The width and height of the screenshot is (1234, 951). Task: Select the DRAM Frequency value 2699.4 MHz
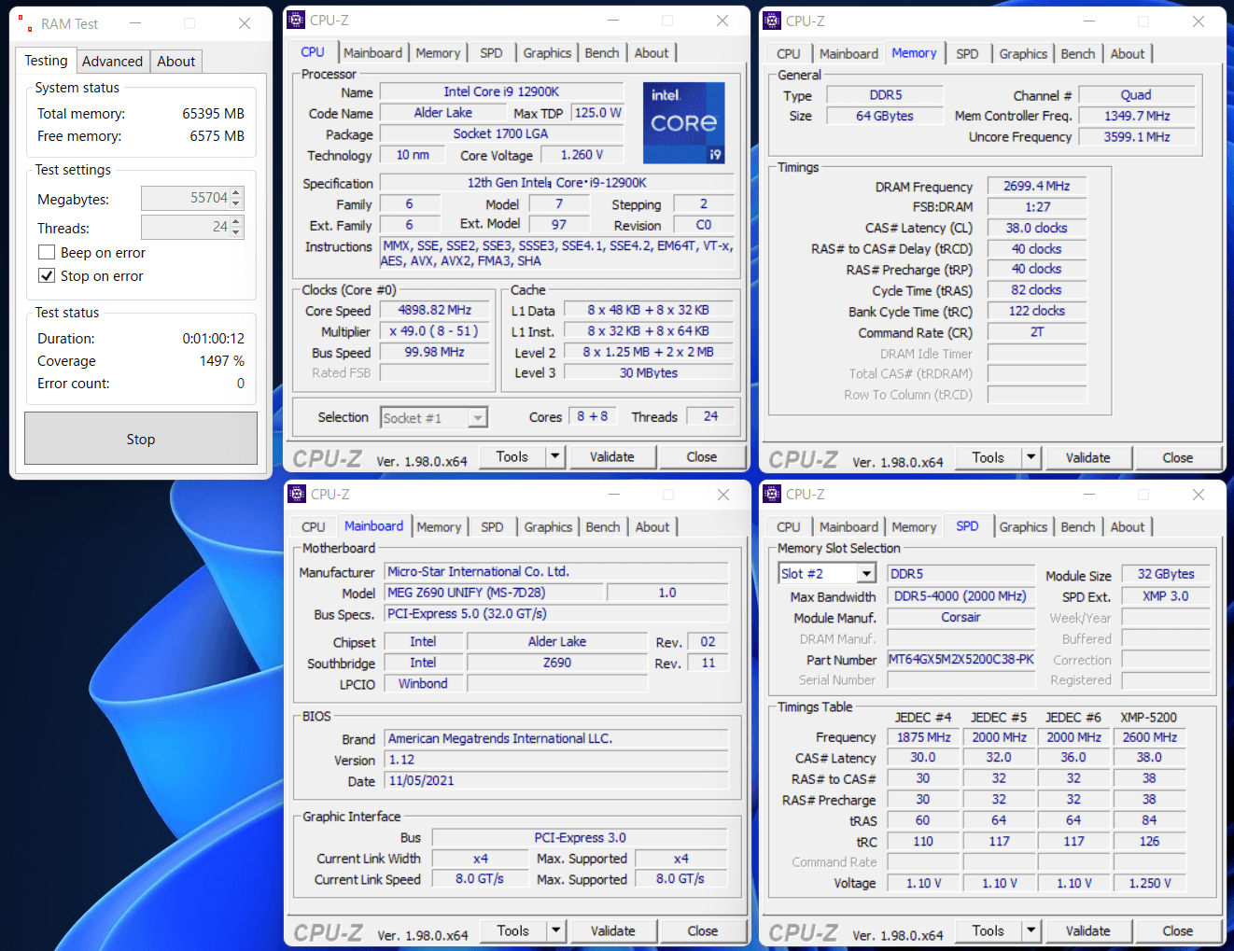[1037, 186]
